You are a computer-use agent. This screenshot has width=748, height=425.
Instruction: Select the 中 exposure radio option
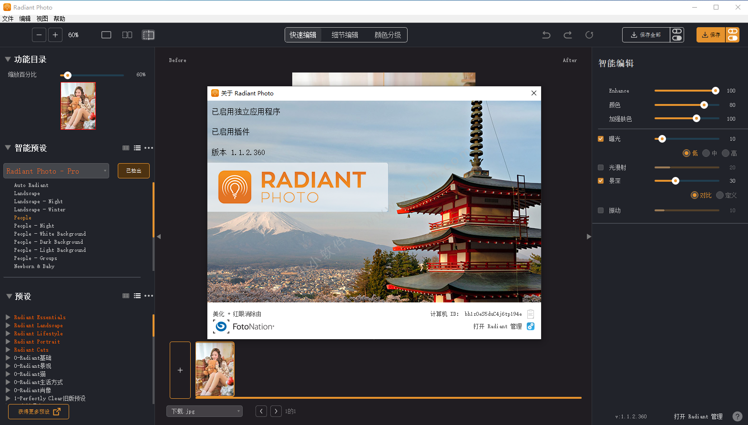706,153
